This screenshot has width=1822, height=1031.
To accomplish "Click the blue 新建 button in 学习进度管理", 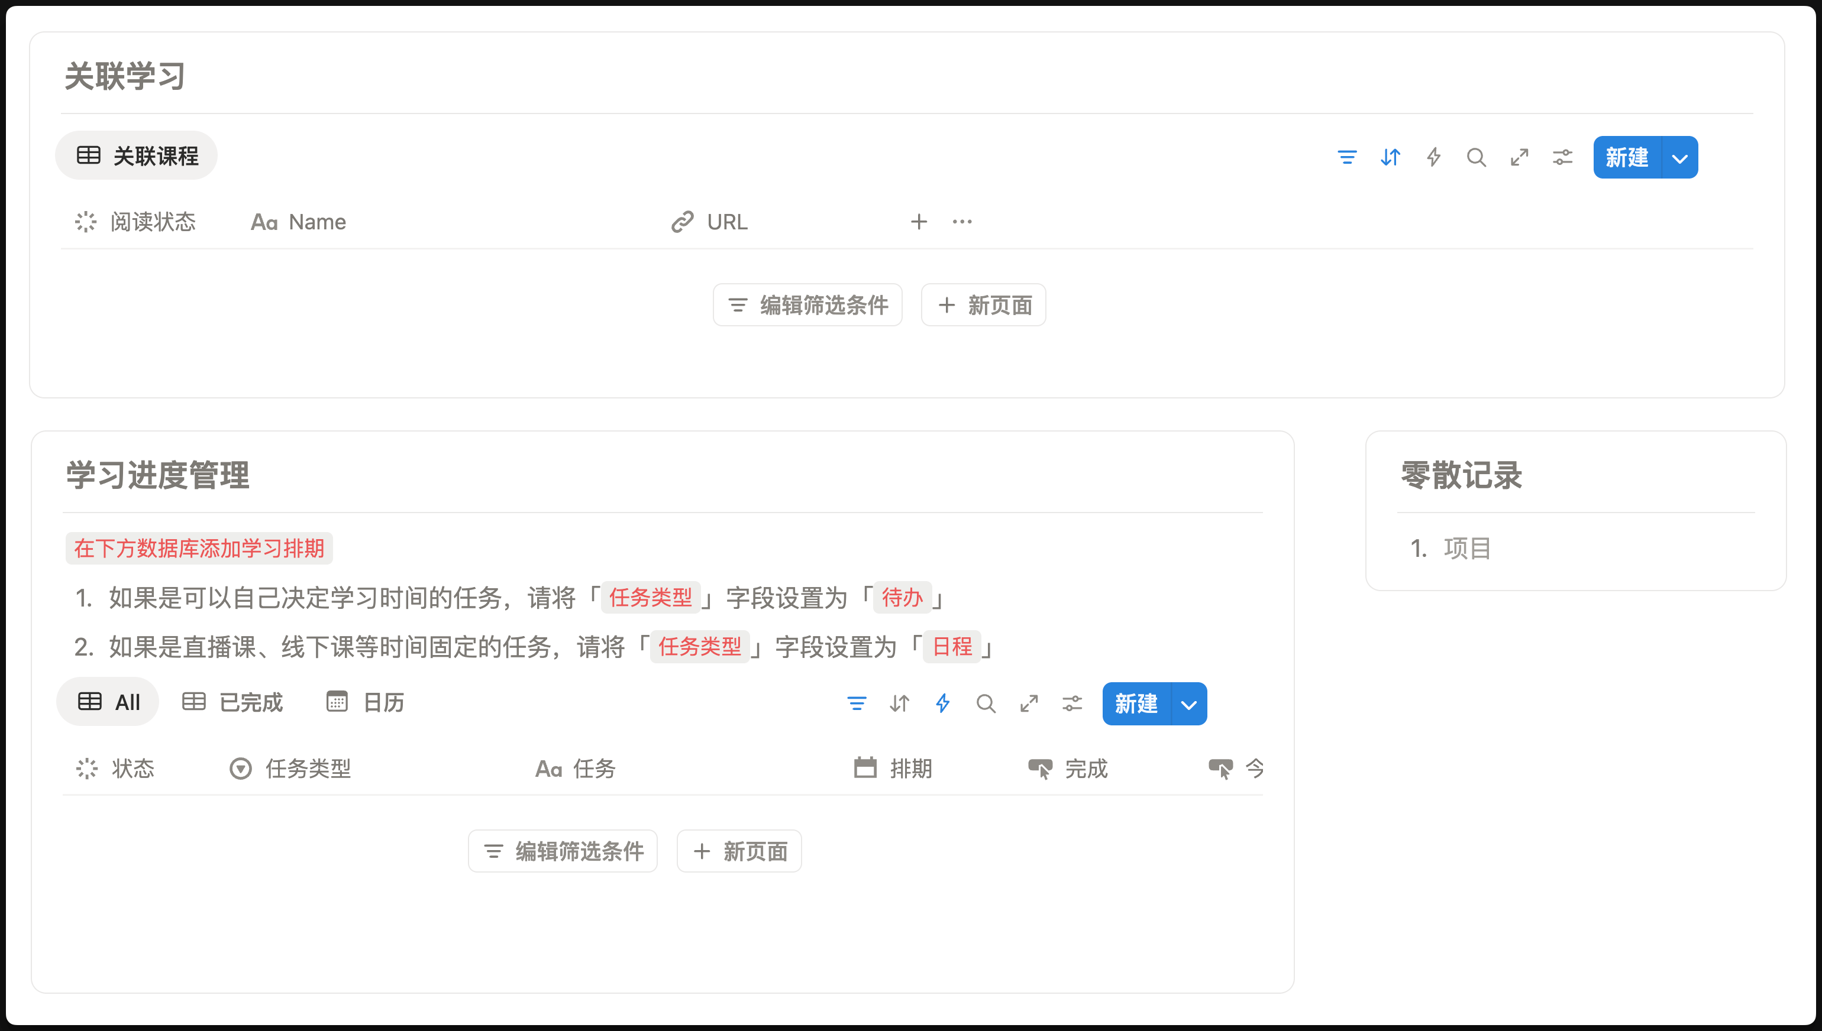I will (1136, 704).
